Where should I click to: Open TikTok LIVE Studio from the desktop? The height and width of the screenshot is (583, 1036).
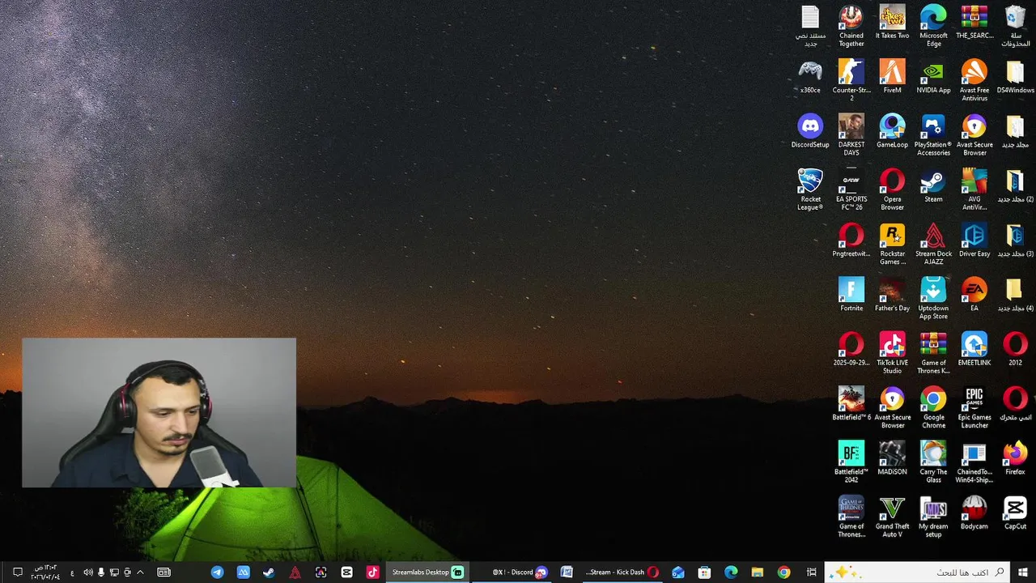click(892, 353)
